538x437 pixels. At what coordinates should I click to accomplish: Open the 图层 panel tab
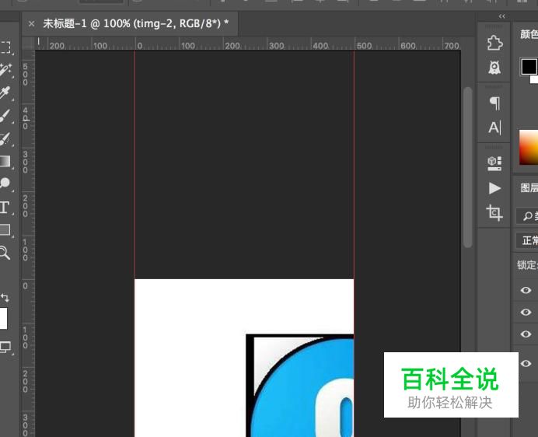click(529, 187)
